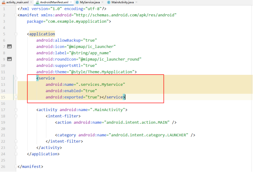Screen dimensions: 253x172
Task: Collapse the intent-filter fold on line 18
Action: [x=16, y=116]
